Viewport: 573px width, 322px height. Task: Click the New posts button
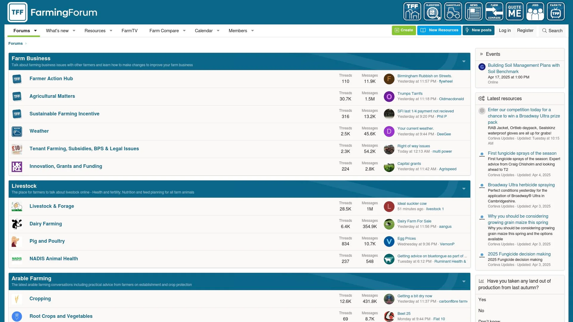click(478, 30)
